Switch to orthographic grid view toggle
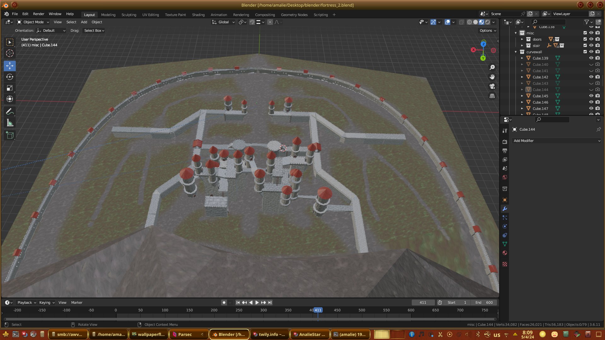The image size is (605, 340). tap(492, 96)
